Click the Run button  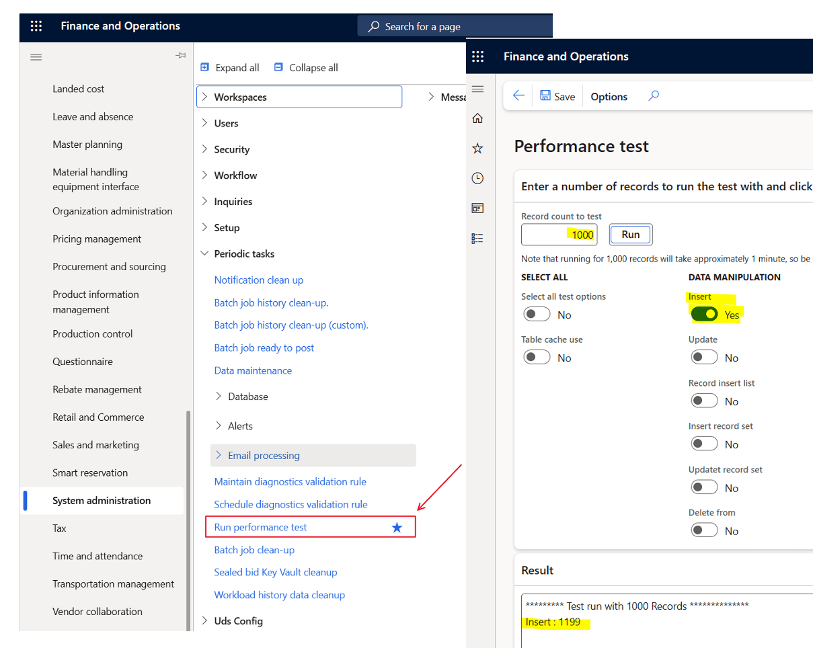click(631, 235)
